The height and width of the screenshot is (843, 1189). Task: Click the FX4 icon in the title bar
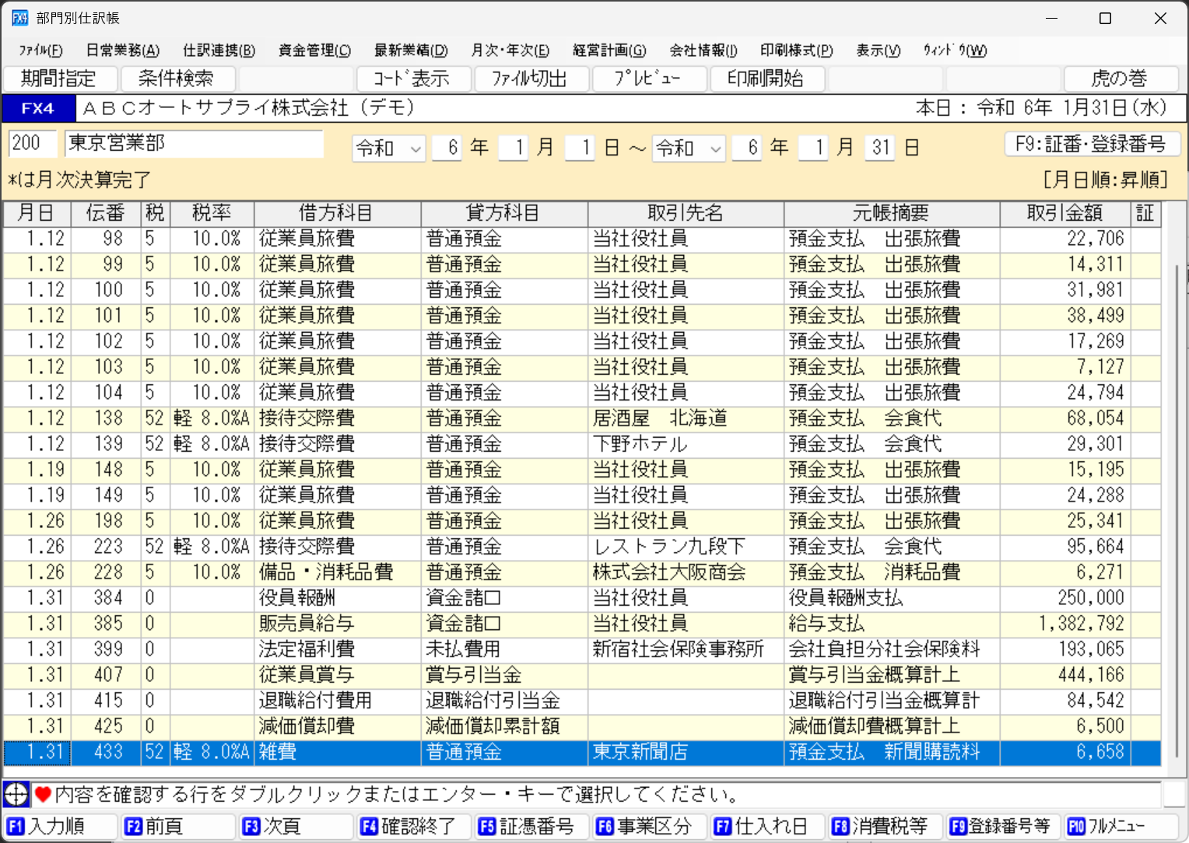[19, 17]
